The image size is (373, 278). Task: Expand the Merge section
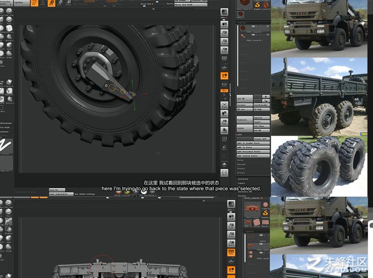click(x=240, y=160)
